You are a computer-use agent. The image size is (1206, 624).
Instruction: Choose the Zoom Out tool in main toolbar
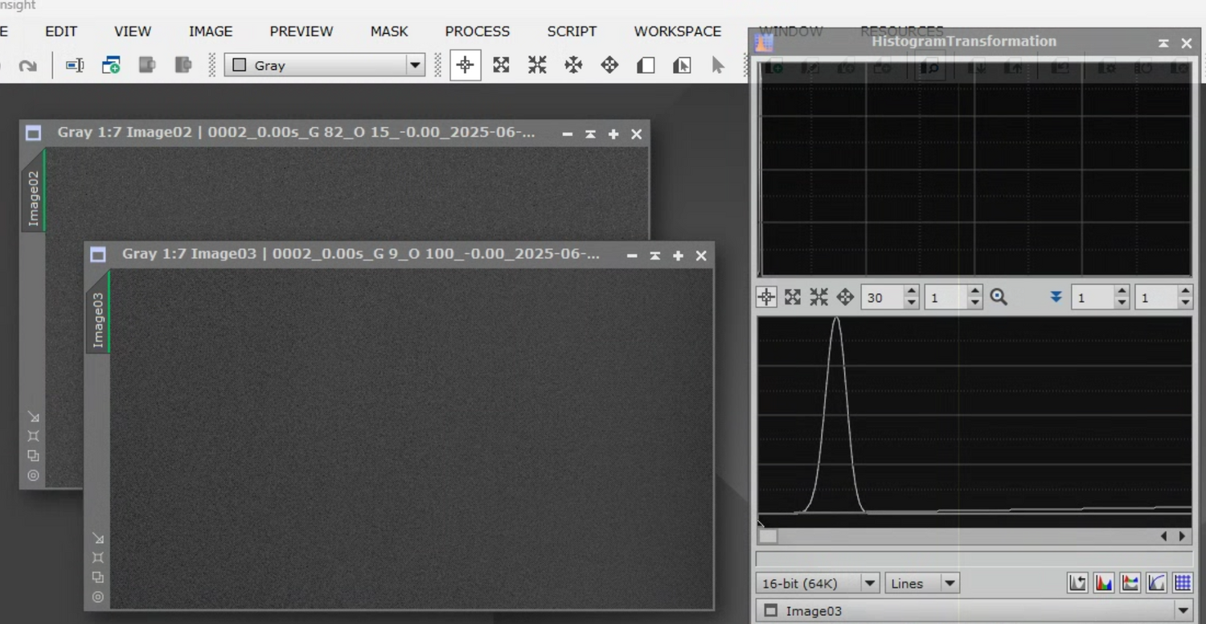point(537,65)
